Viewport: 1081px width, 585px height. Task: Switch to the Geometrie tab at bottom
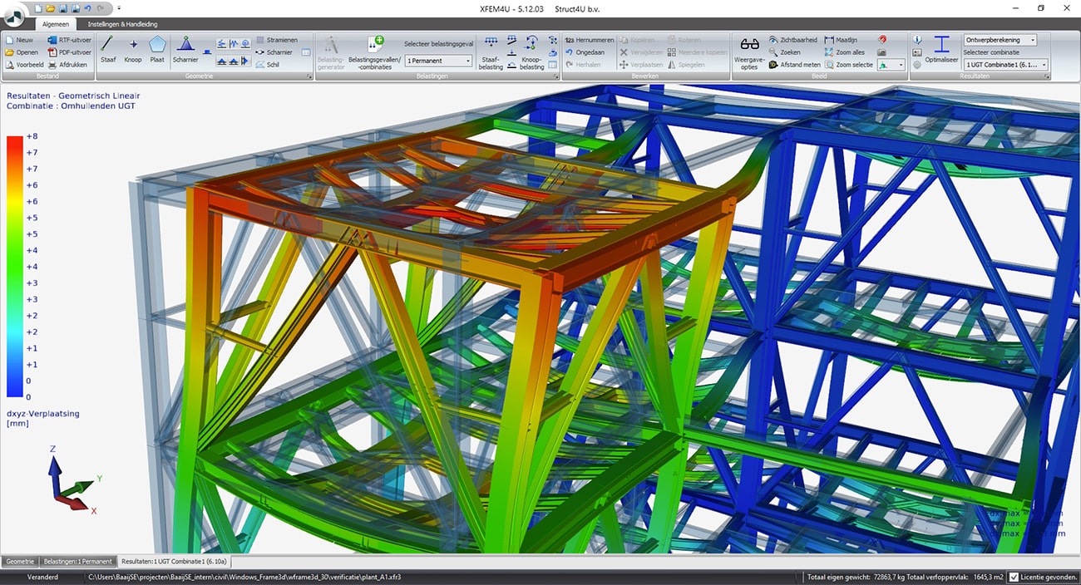[x=19, y=561]
